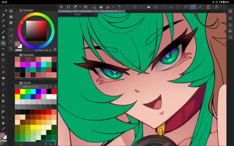Toggle the eye assist view icon
The height and width of the screenshot is (146, 234).
click(x=86, y=7)
